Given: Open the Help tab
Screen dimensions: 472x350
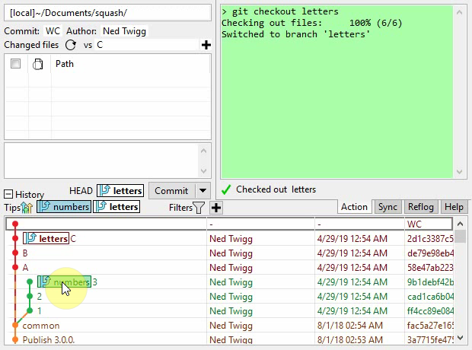Looking at the screenshot, I should [x=454, y=207].
